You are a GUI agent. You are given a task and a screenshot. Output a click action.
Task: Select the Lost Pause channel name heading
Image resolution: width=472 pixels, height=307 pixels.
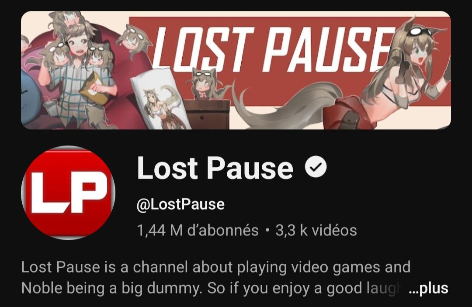215,168
